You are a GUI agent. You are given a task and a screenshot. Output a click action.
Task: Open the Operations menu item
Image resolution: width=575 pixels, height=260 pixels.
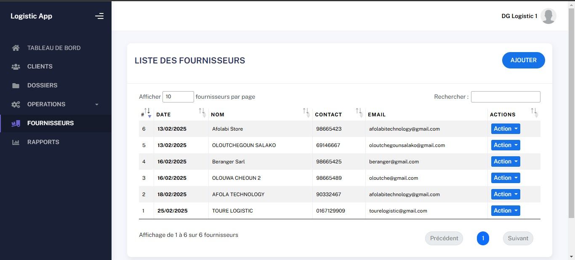[56, 104]
